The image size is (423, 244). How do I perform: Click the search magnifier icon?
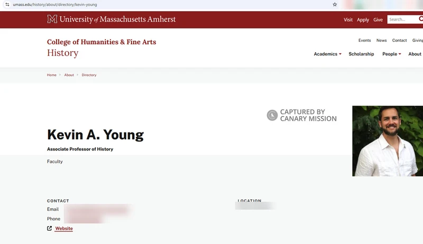420,19
